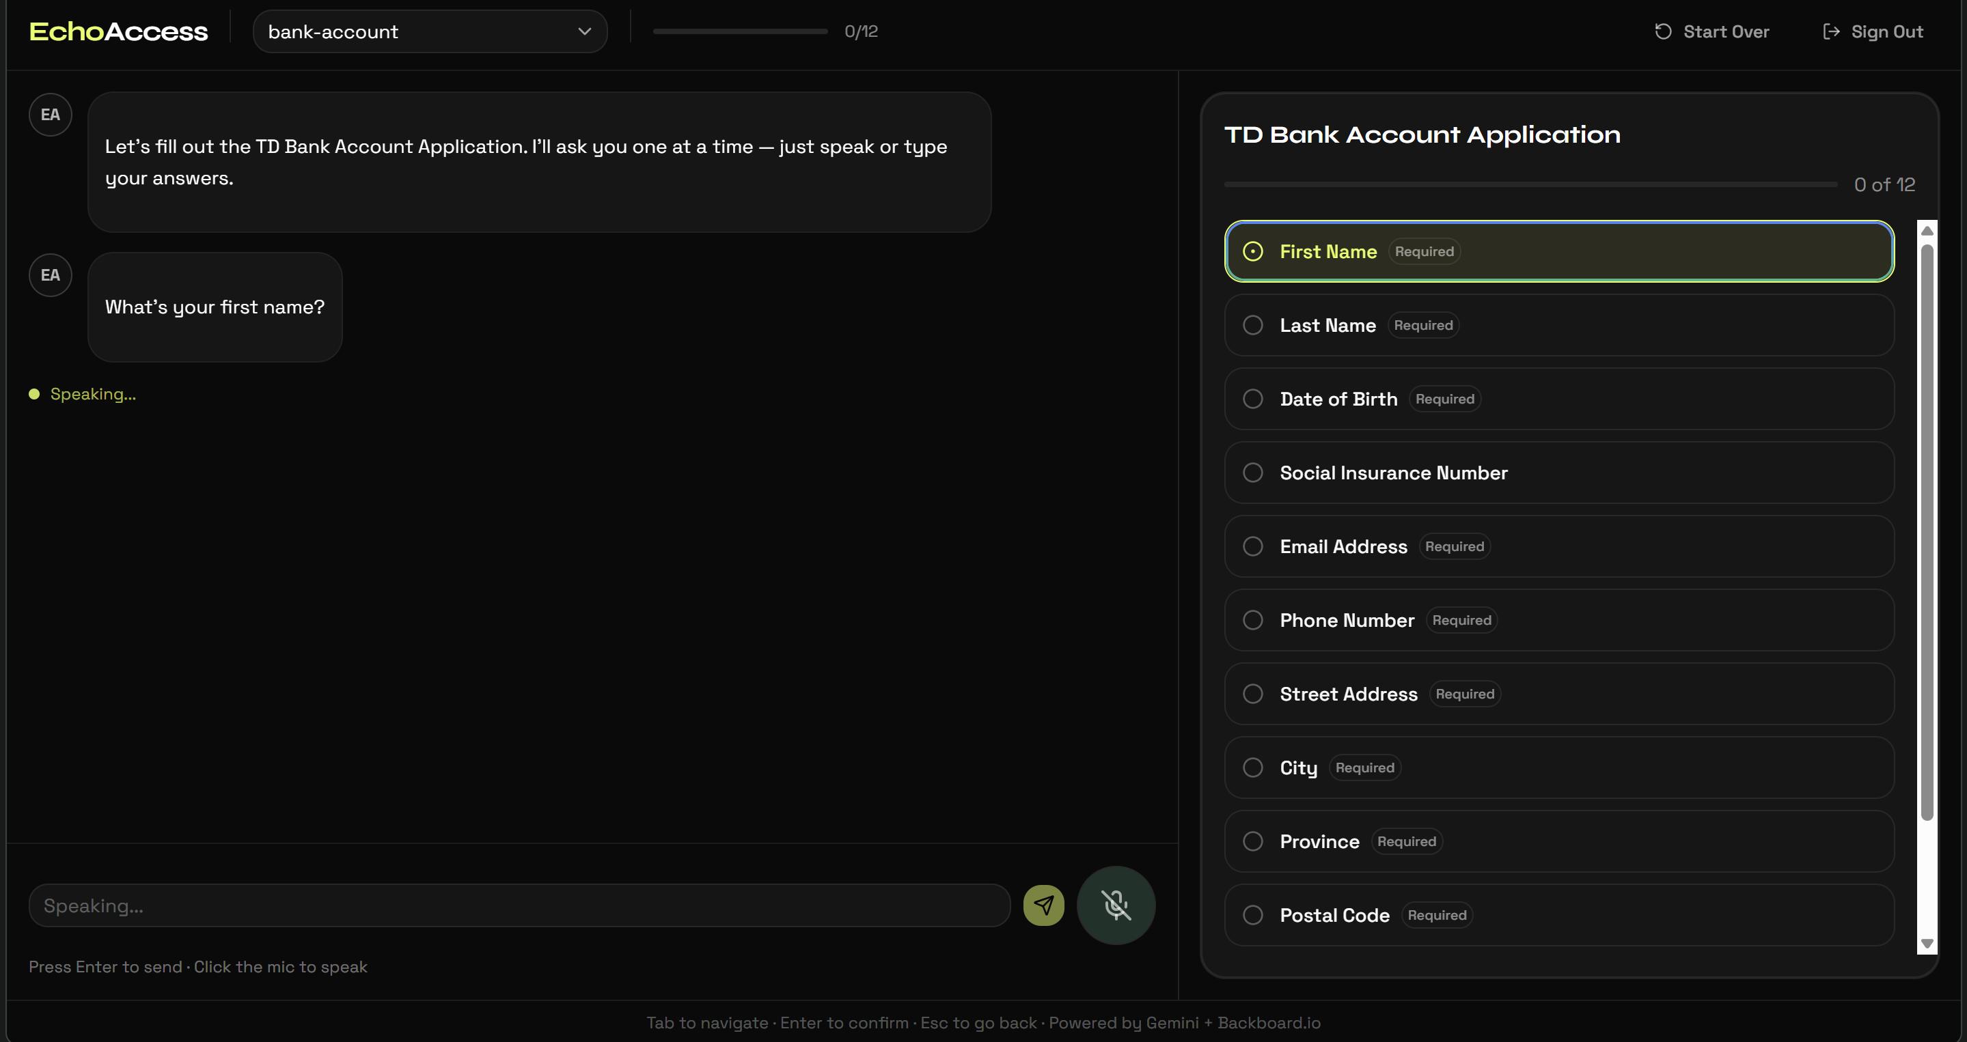Viewport: 1967px width, 1042px height.
Task: Select the Last Name radio circle
Action: (x=1252, y=325)
